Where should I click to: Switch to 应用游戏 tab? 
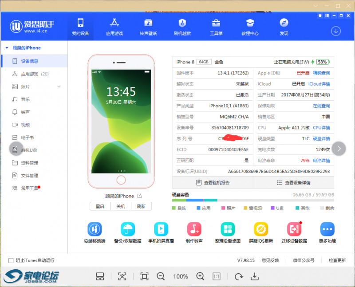114,27
